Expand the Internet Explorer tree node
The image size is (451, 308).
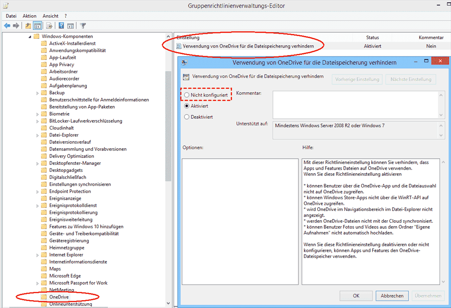(37, 255)
